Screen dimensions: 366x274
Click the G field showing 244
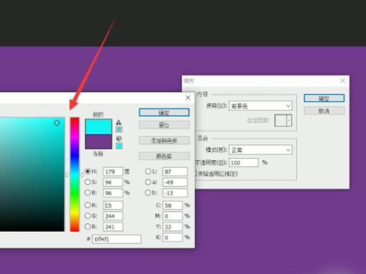(x=113, y=216)
